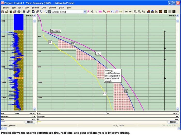The image size is (181, 135).
Task: Click the SFG toolbar icon
Action: [121, 12]
